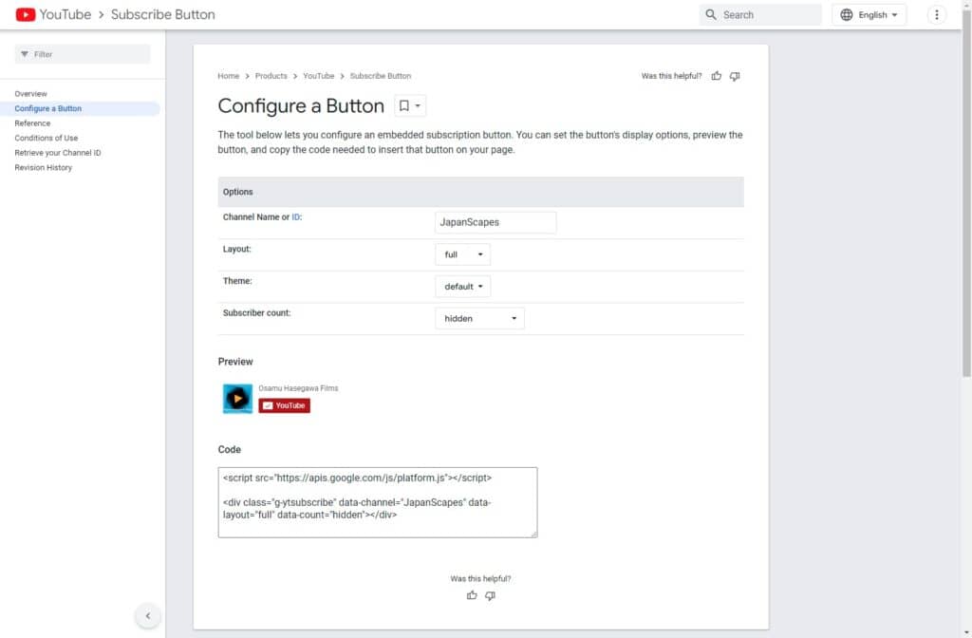Click the filter funnel icon in sidebar

click(x=24, y=54)
